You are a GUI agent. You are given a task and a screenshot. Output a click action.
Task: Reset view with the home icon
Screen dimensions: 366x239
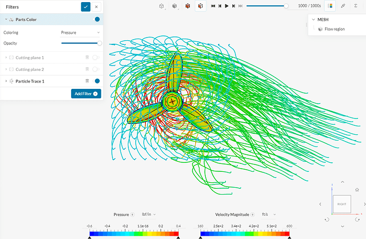pyautogui.click(x=357, y=190)
